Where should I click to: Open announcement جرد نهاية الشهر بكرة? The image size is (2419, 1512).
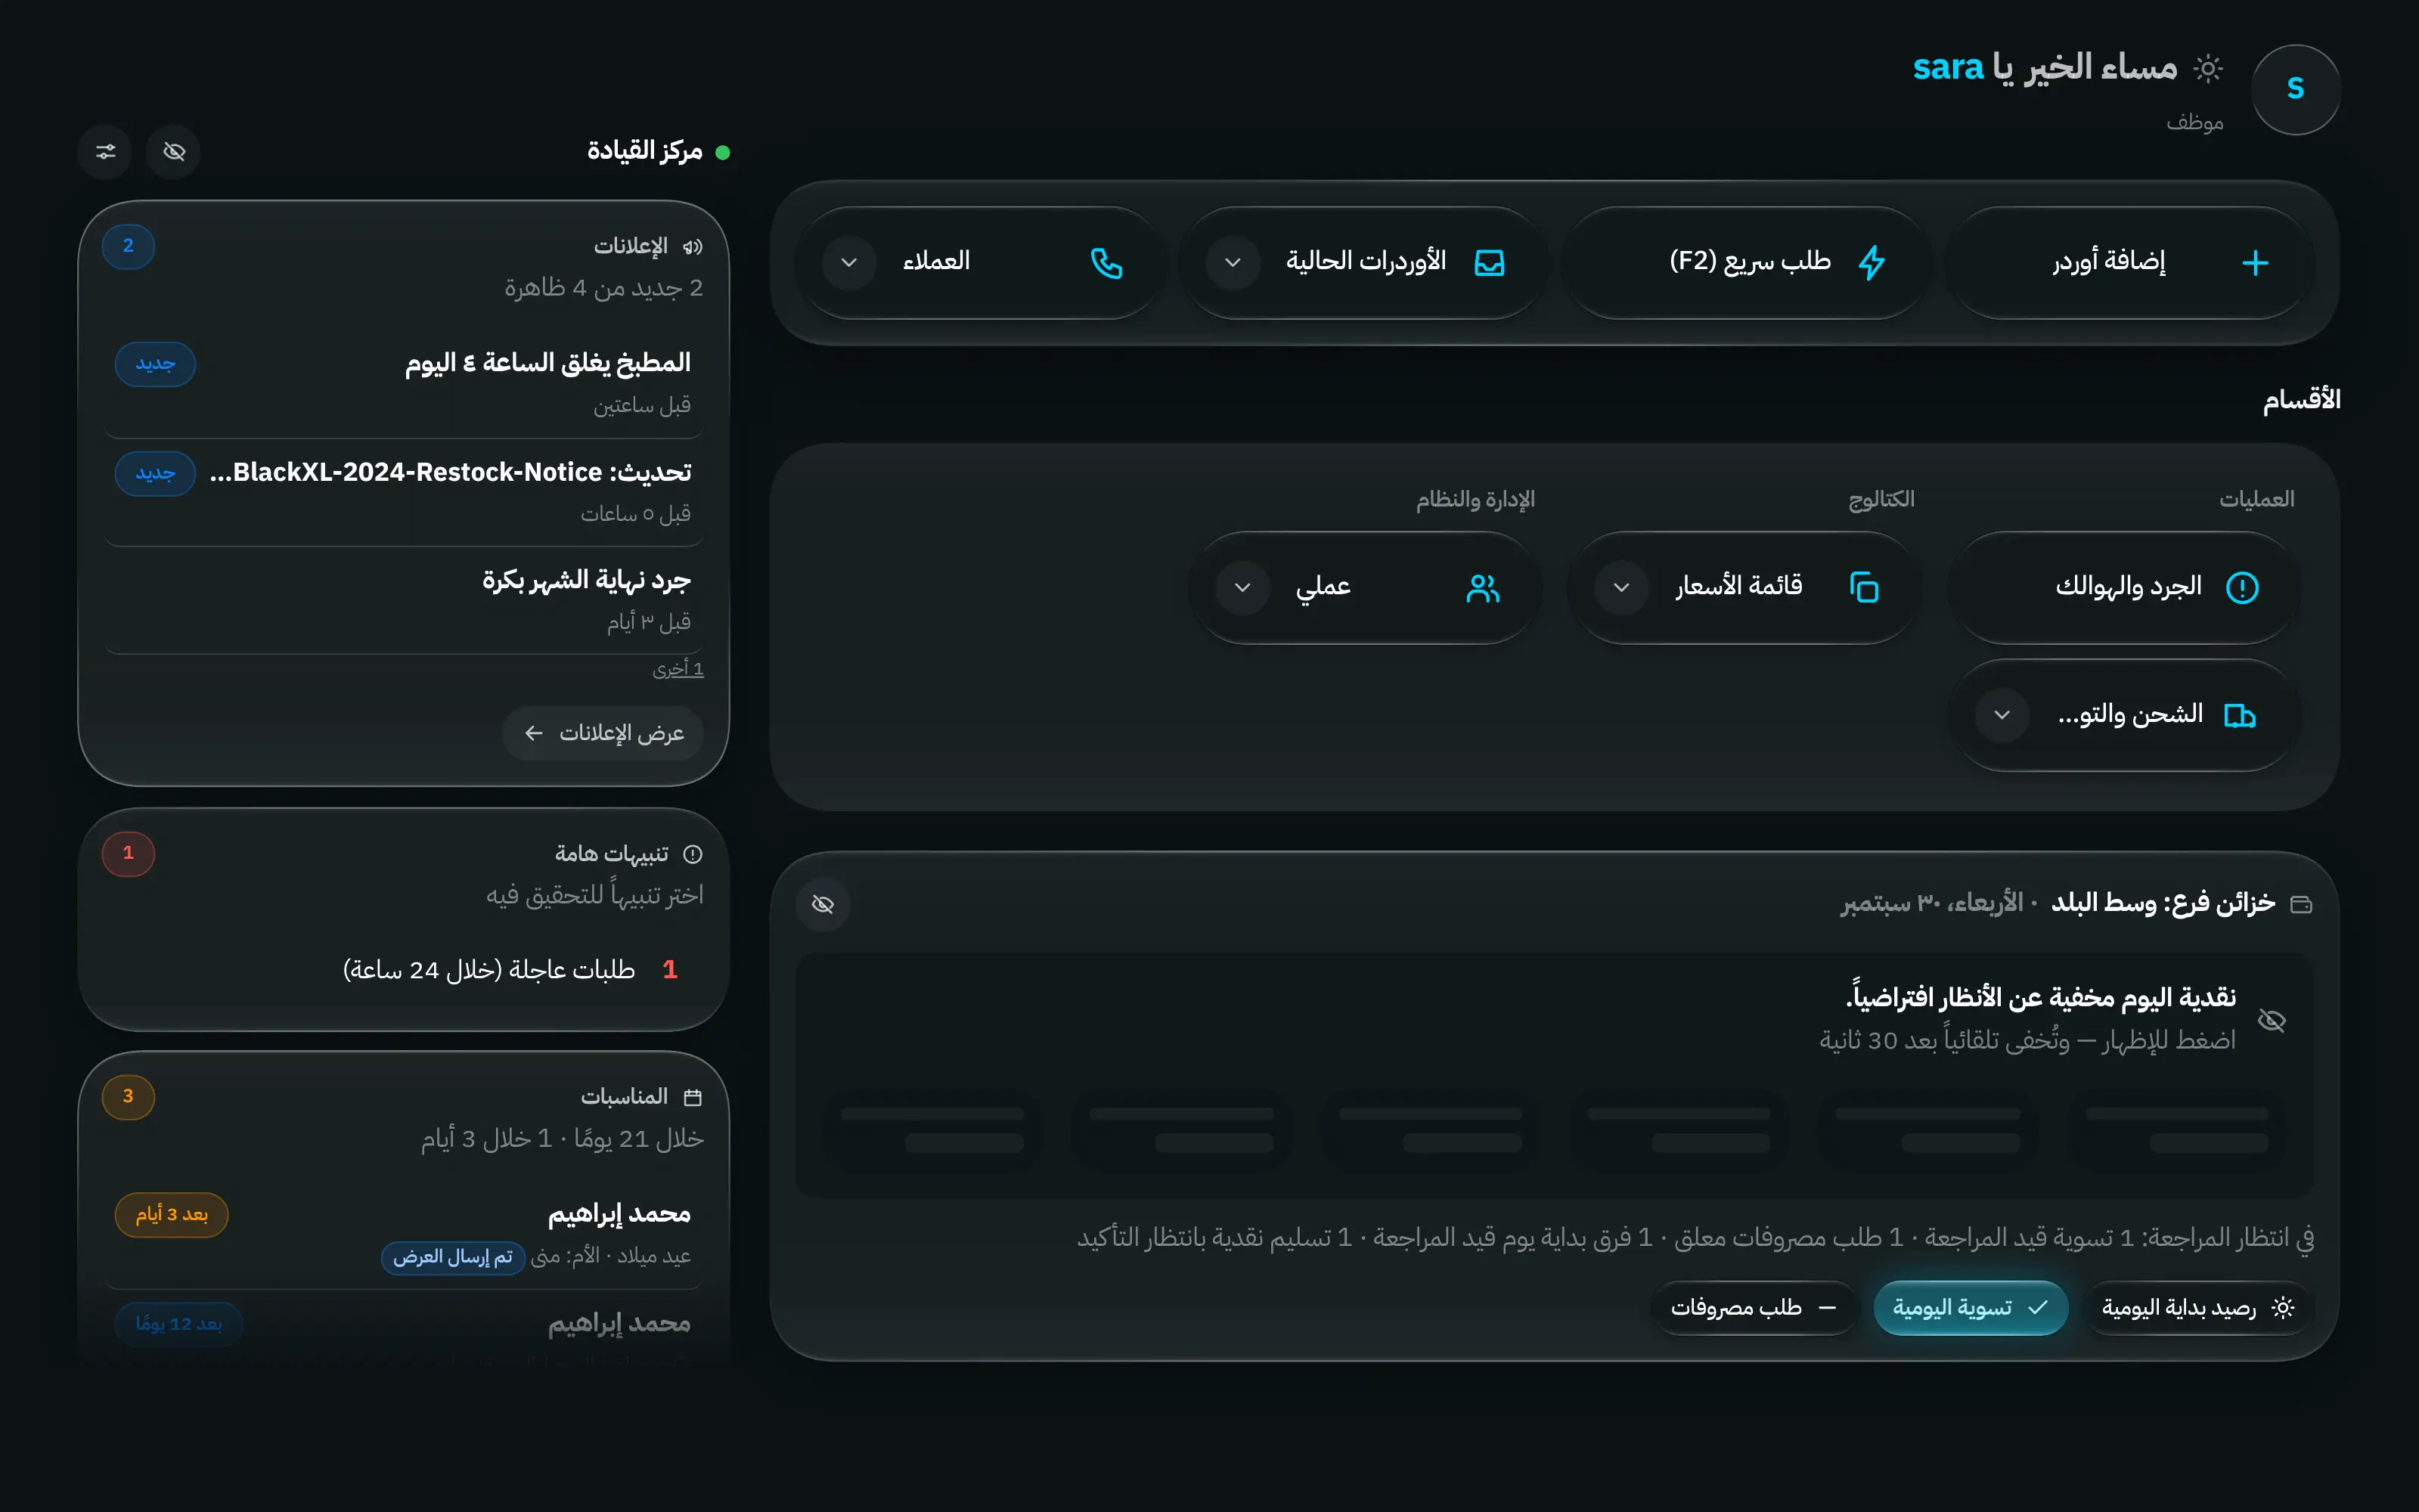[404, 601]
